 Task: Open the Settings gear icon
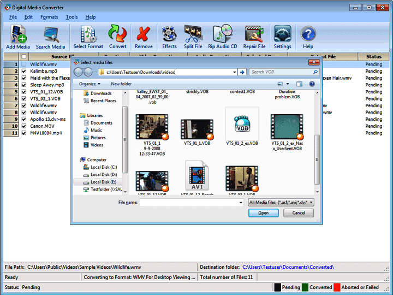pyautogui.click(x=283, y=37)
